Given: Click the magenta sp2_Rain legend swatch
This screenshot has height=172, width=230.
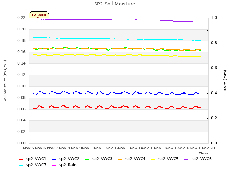Looking at the screenshot, I should pyautogui.click(x=54, y=166).
